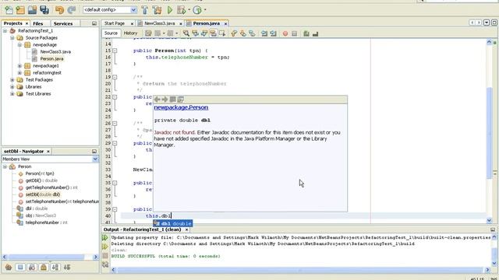Open Debug Main Project dropdown arrow
This screenshot has height=280, width=499.
[x=189, y=10]
